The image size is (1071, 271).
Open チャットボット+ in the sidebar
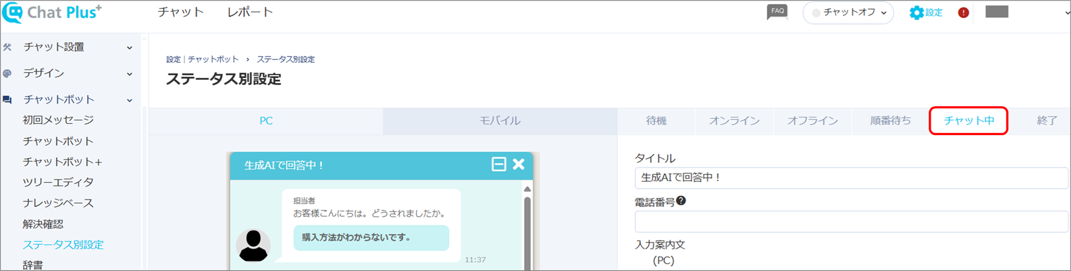coord(62,162)
